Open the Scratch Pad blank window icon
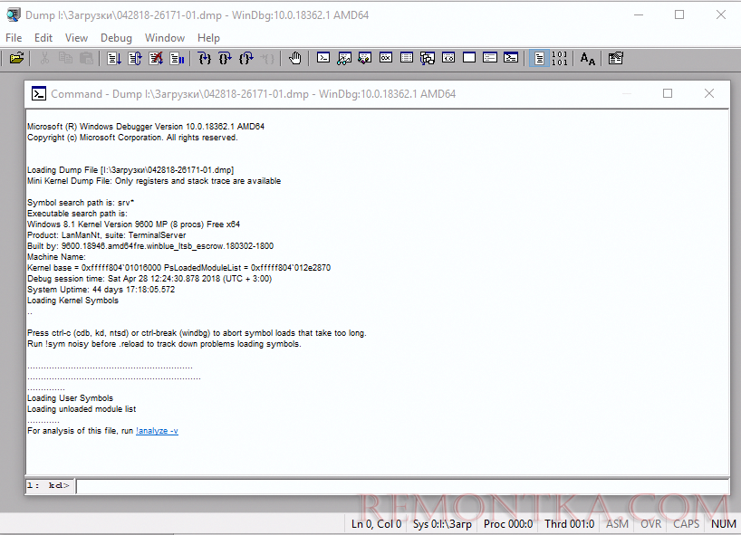Image resolution: width=741 pixels, height=535 pixels. coord(469,58)
